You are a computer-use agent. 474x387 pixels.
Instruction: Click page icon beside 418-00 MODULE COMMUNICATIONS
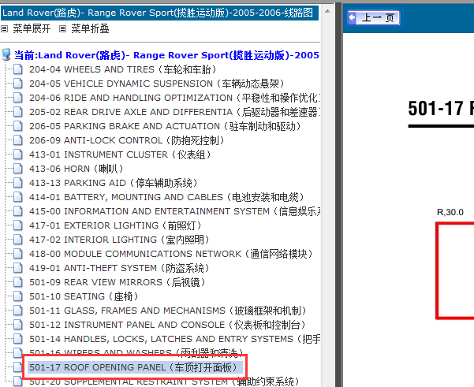tap(18, 254)
